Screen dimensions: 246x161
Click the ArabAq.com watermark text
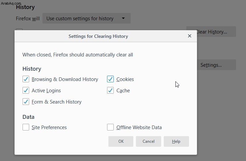click(11, 3)
